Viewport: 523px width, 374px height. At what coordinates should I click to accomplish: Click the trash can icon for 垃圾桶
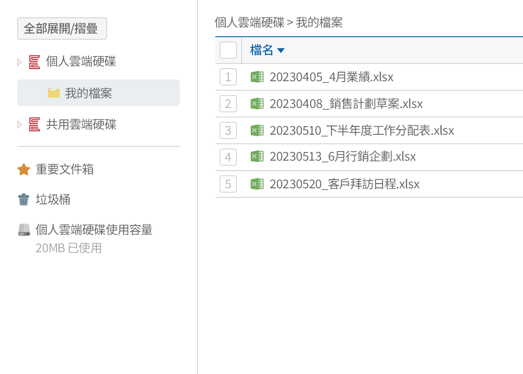[x=24, y=200]
